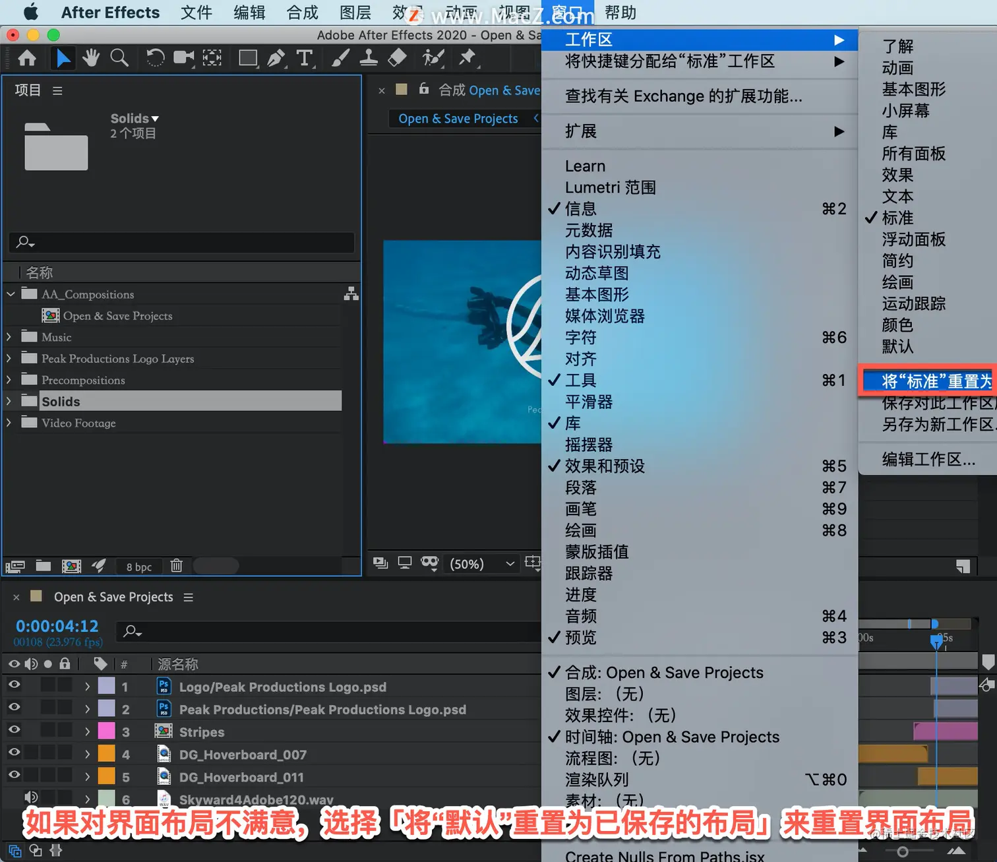Select the Unified Camera tool
The height and width of the screenshot is (862, 997).
click(x=183, y=58)
